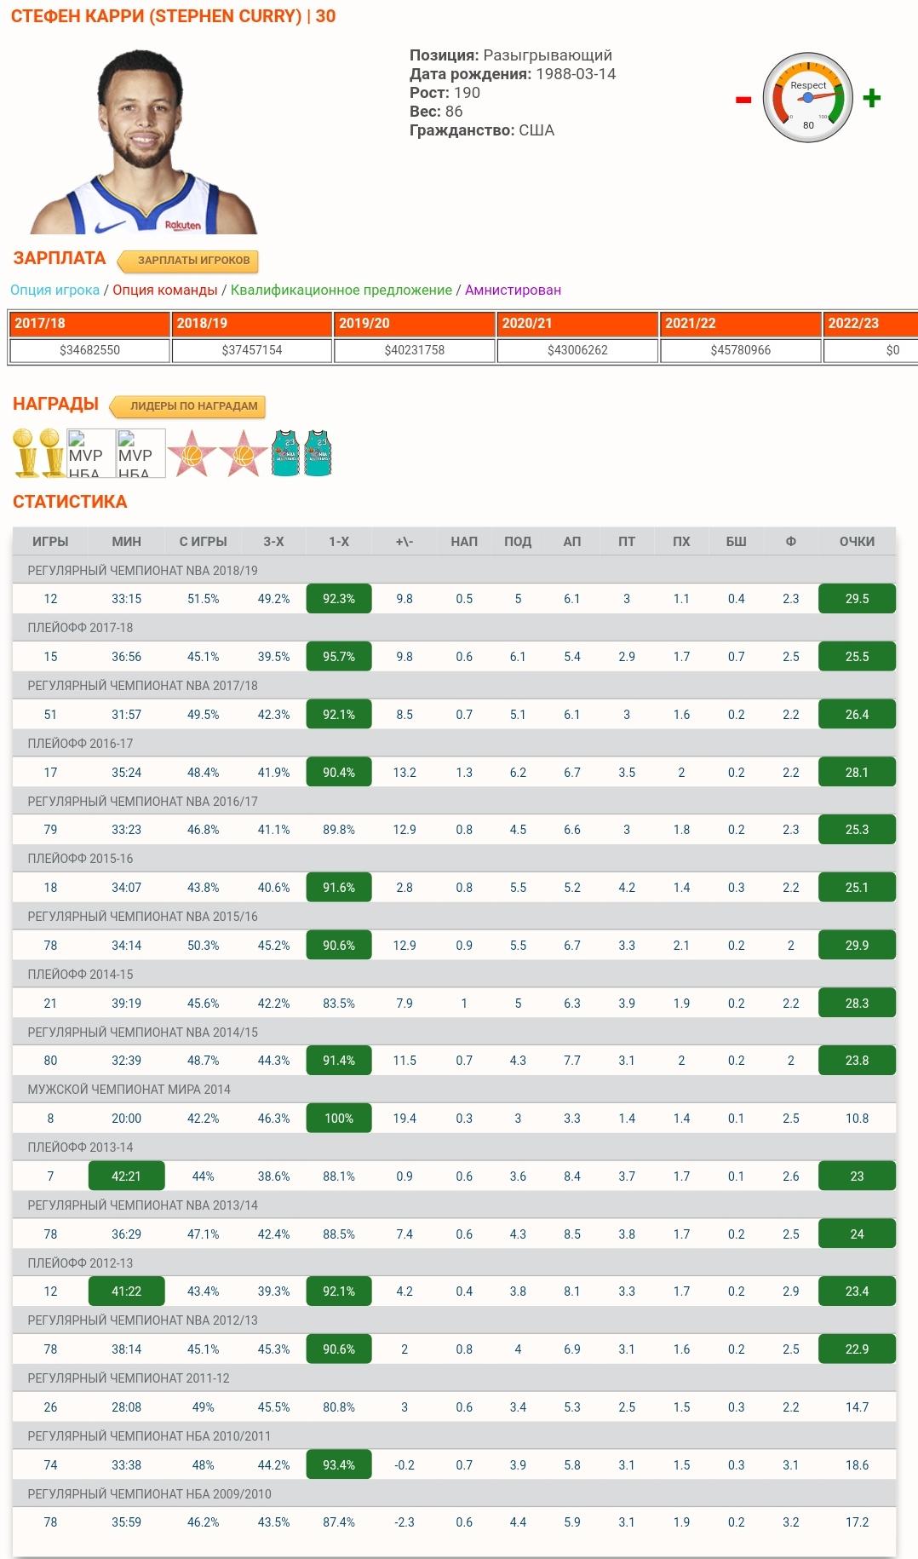Click the ПОД statistics column header
918x1559 pixels.
[x=518, y=542]
